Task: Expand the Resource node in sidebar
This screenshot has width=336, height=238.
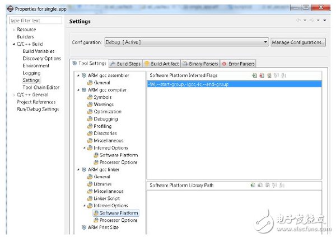Action: click(x=13, y=30)
